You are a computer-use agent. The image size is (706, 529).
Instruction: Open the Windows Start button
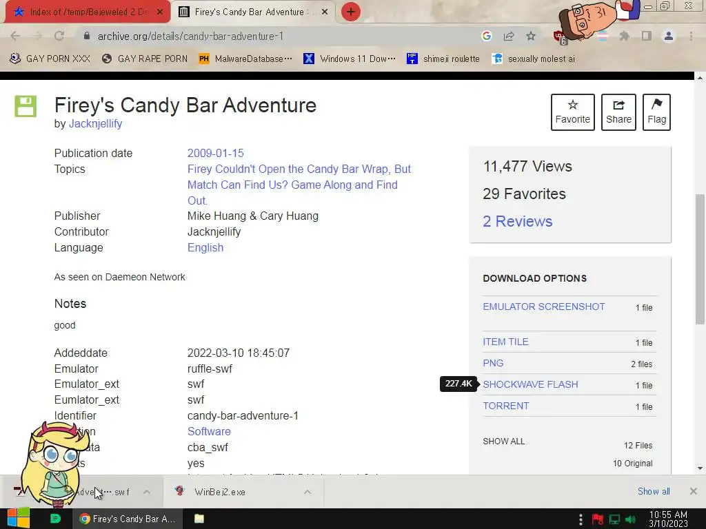tap(19, 519)
